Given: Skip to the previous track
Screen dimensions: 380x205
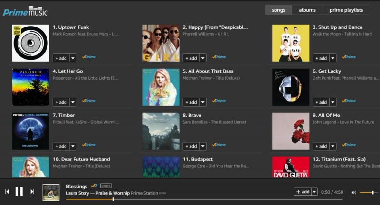Looking at the screenshot, I should click(7, 191).
